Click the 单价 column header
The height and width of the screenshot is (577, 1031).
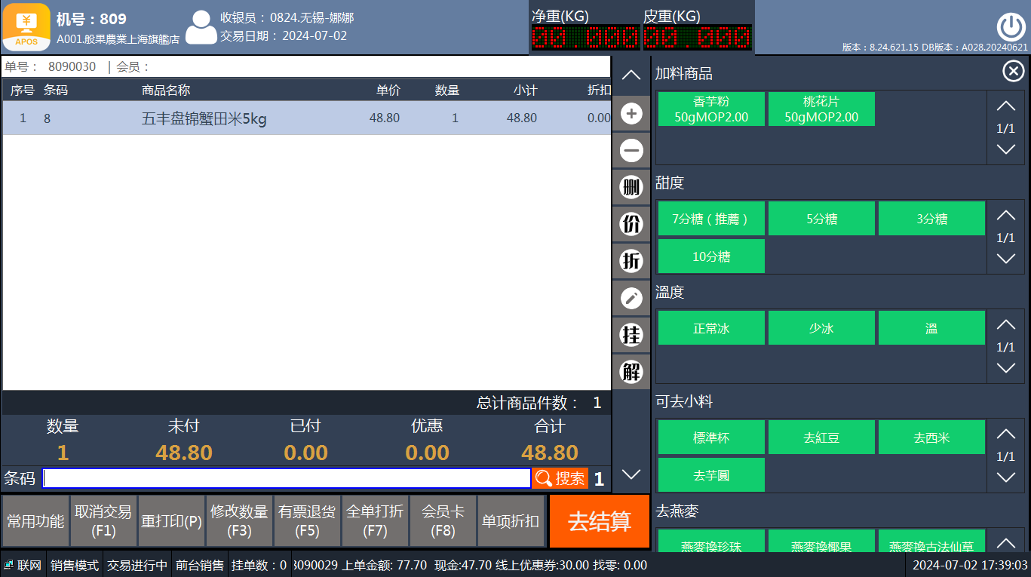click(x=388, y=91)
